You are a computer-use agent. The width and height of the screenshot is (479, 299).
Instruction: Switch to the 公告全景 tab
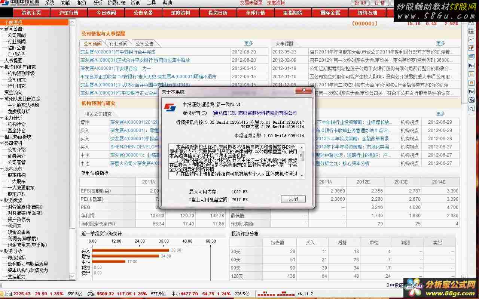pos(143,13)
